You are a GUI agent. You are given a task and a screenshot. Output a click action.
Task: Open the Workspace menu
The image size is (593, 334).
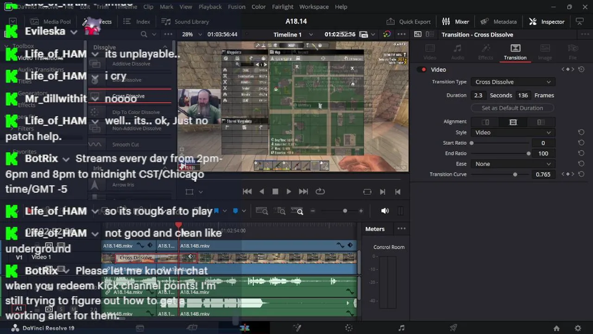[x=314, y=6]
